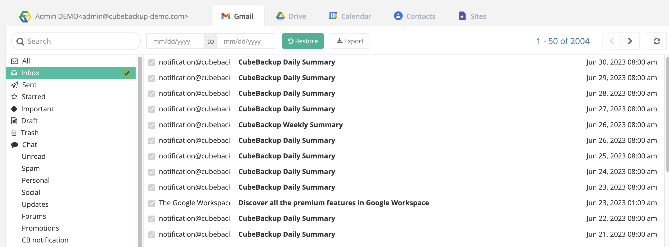Click the Restore button
The width and height of the screenshot is (669, 247).
click(x=303, y=41)
